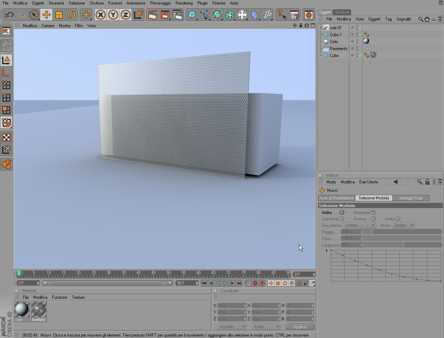Click the Play forward button
This screenshot has height=338, width=444.
pos(225,283)
